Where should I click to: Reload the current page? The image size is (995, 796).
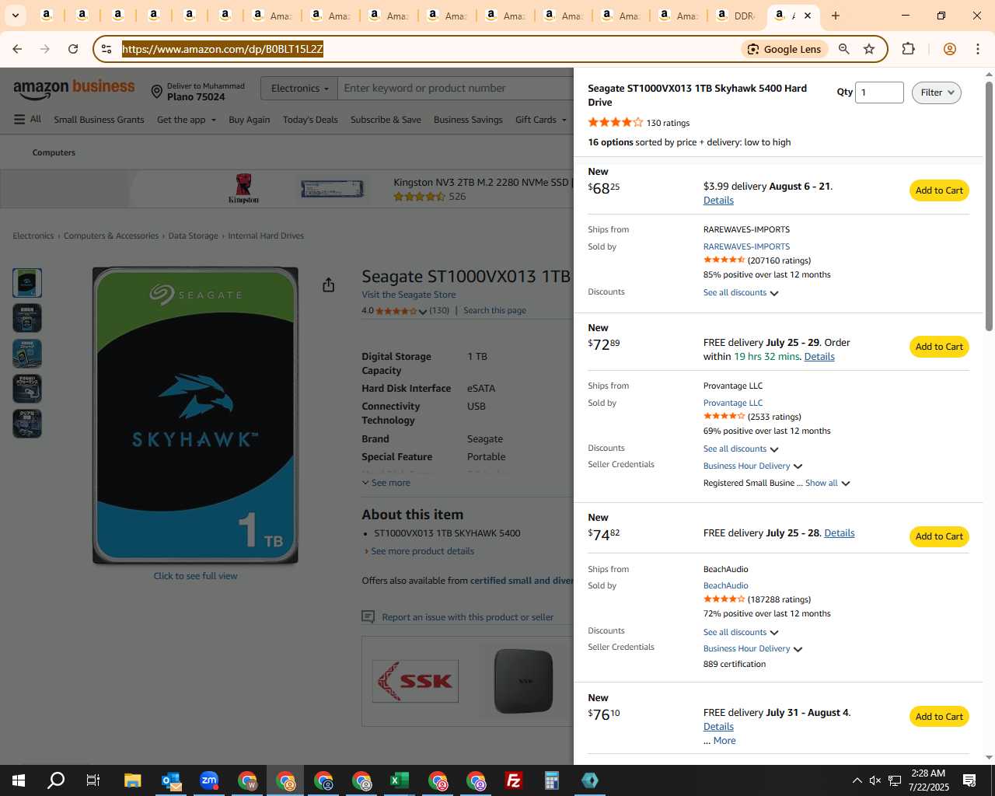coord(73,49)
